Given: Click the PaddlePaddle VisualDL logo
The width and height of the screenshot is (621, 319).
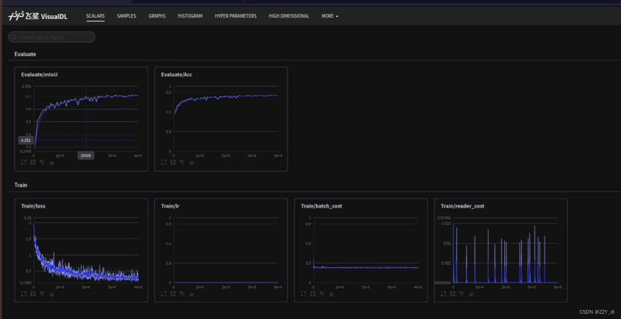Looking at the screenshot, I should click(x=38, y=16).
